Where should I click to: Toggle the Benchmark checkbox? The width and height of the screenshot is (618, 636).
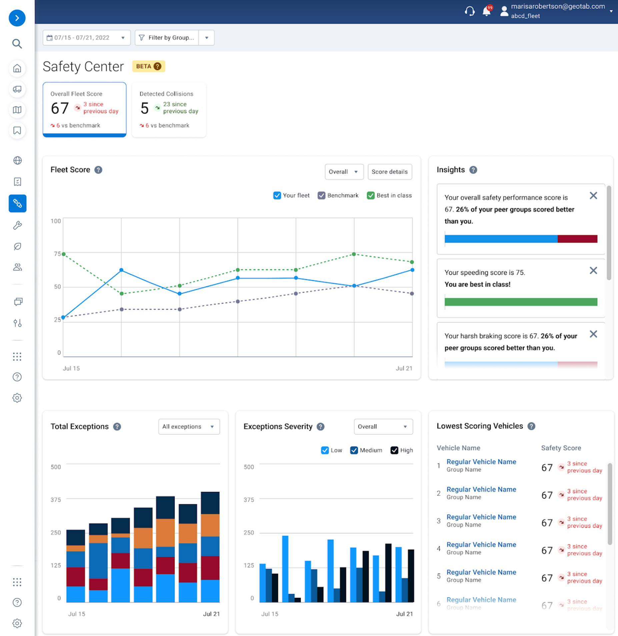pos(321,195)
